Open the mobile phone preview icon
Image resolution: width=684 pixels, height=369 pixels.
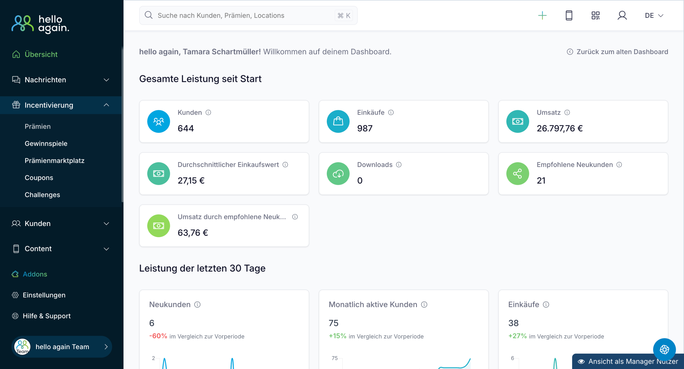pyautogui.click(x=569, y=15)
